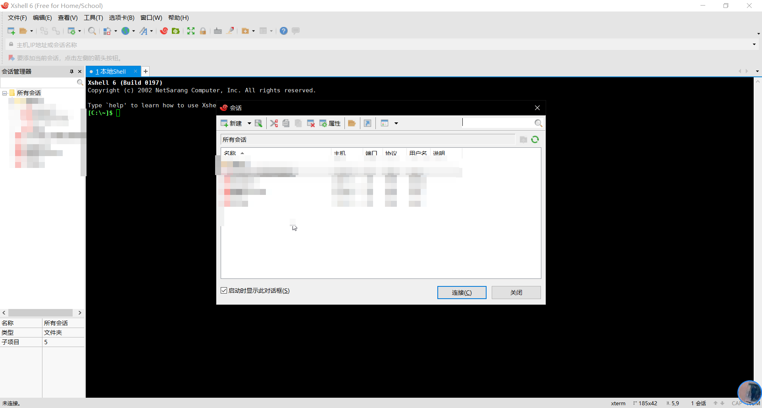Image resolution: width=762 pixels, height=408 pixels.
Task: Expand the globe encoding dropdown arrow
Action: coord(134,31)
